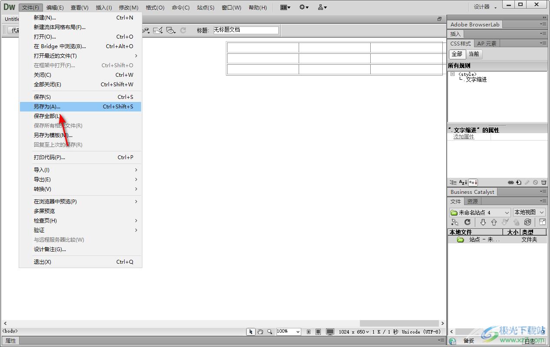Show CSS list view A-Z icon
Viewport: 550px width, 347px height.
click(x=463, y=183)
